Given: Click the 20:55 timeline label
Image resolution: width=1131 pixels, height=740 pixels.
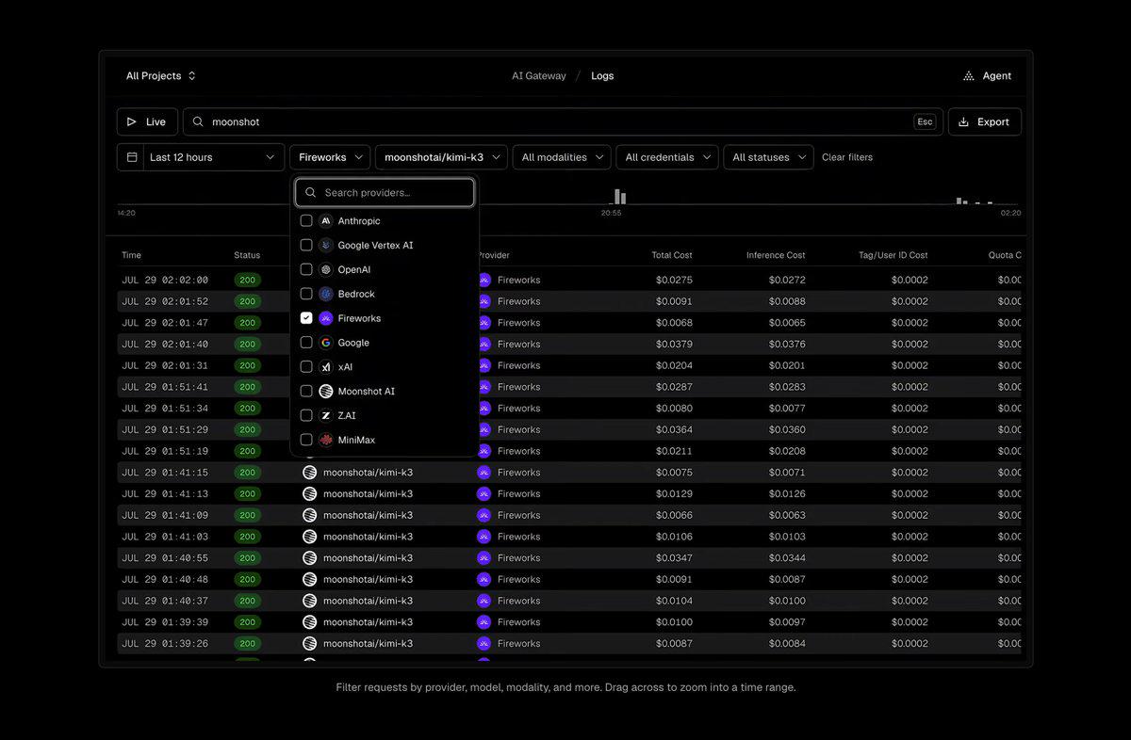Looking at the screenshot, I should tap(611, 213).
